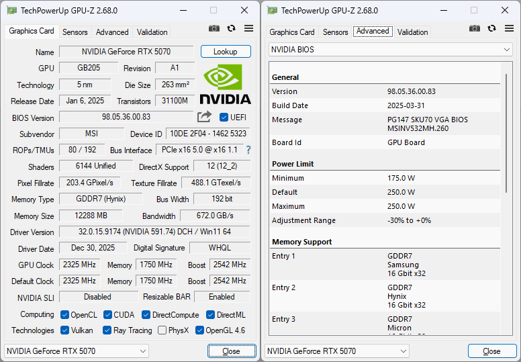This screenshot has width=521, height=362.
Task: Click the Die Size field 263 mm²
Action: 175,85
